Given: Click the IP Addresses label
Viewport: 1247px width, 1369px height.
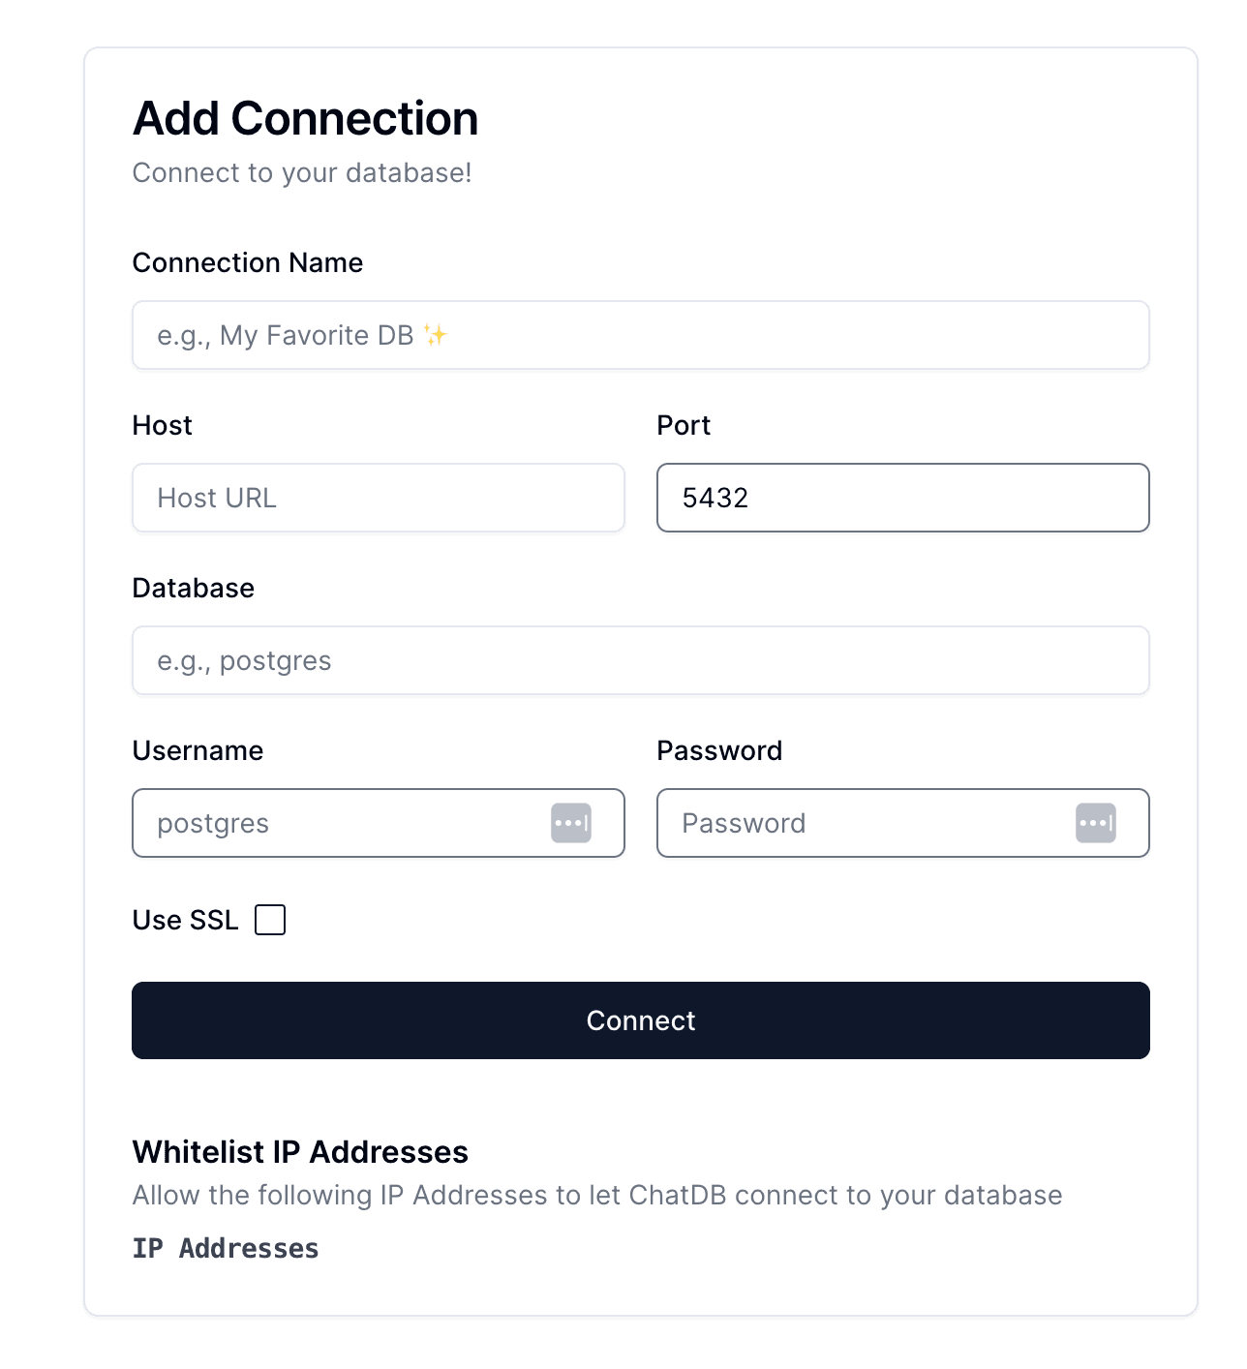Looking at the screenshot, I should point(225,1249).
